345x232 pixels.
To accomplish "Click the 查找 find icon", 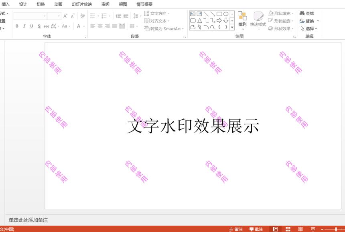I will [307, 13].
